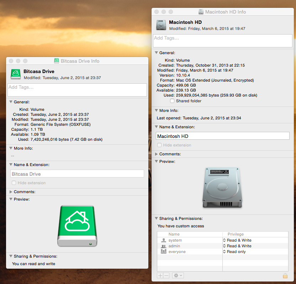Click 'You can read and write' text
The image size is (296, 284).
point(33,264)
